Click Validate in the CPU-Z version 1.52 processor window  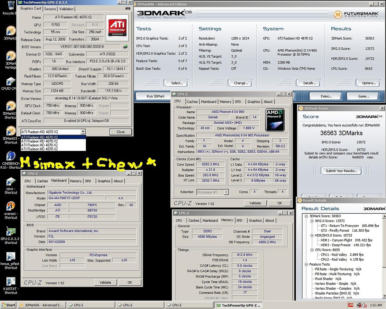255,203
